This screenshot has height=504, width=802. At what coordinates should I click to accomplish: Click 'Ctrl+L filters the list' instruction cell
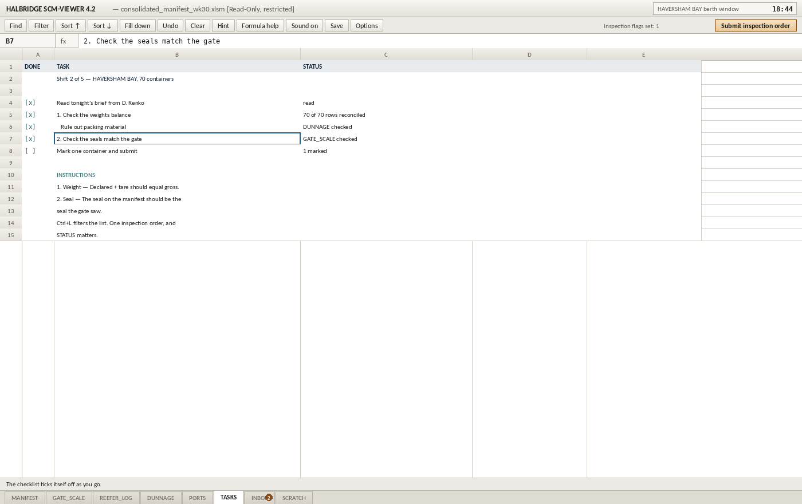(x=177, y=223)
